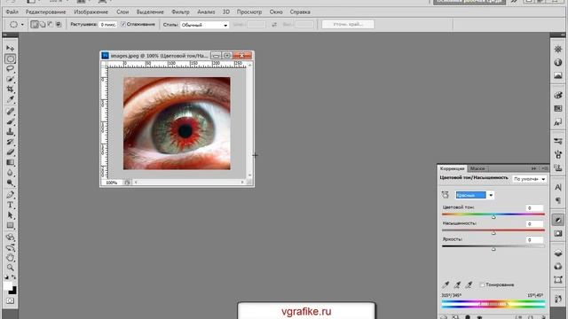
Task: Choose Intersect with selection mode button
Action: coord(59,25)
